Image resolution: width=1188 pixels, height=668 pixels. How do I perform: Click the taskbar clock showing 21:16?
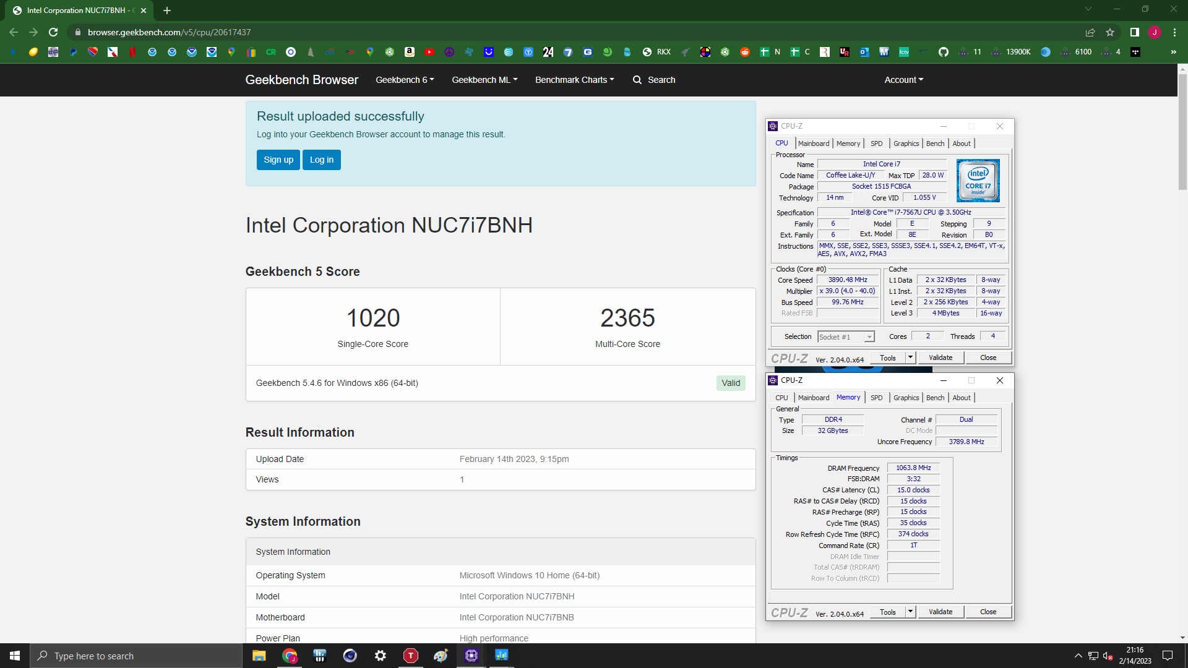(1135, 656)
